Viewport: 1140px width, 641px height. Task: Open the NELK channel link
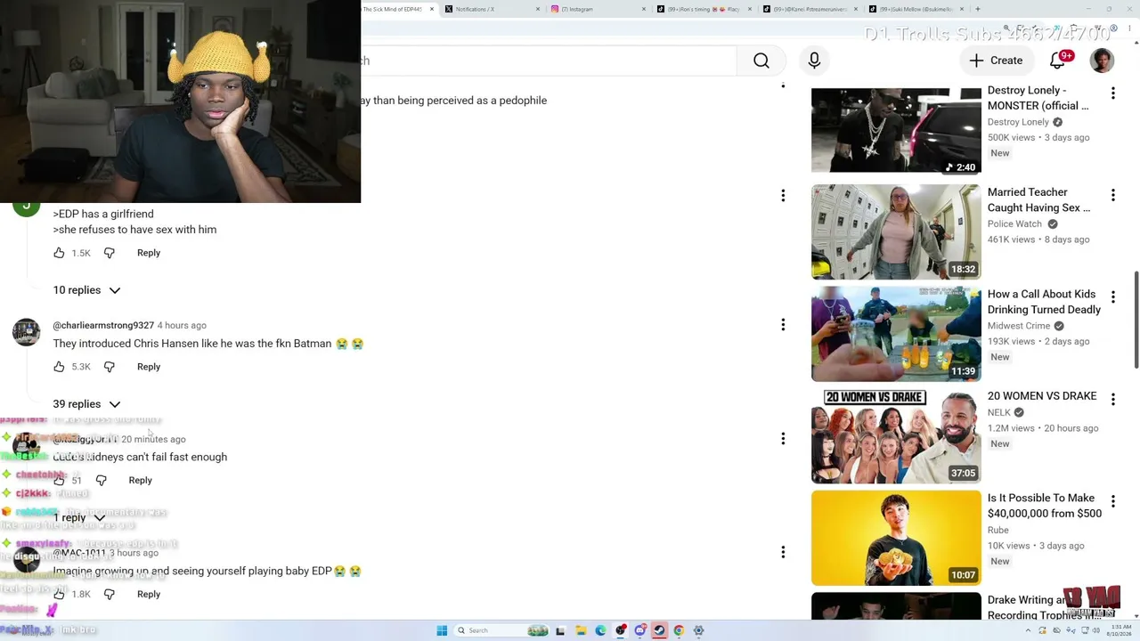tap(999, 413)
